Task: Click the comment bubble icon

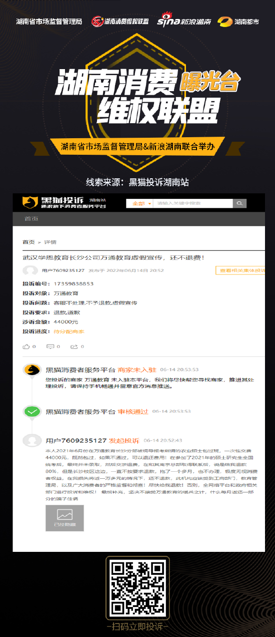Action: (50, 346)
